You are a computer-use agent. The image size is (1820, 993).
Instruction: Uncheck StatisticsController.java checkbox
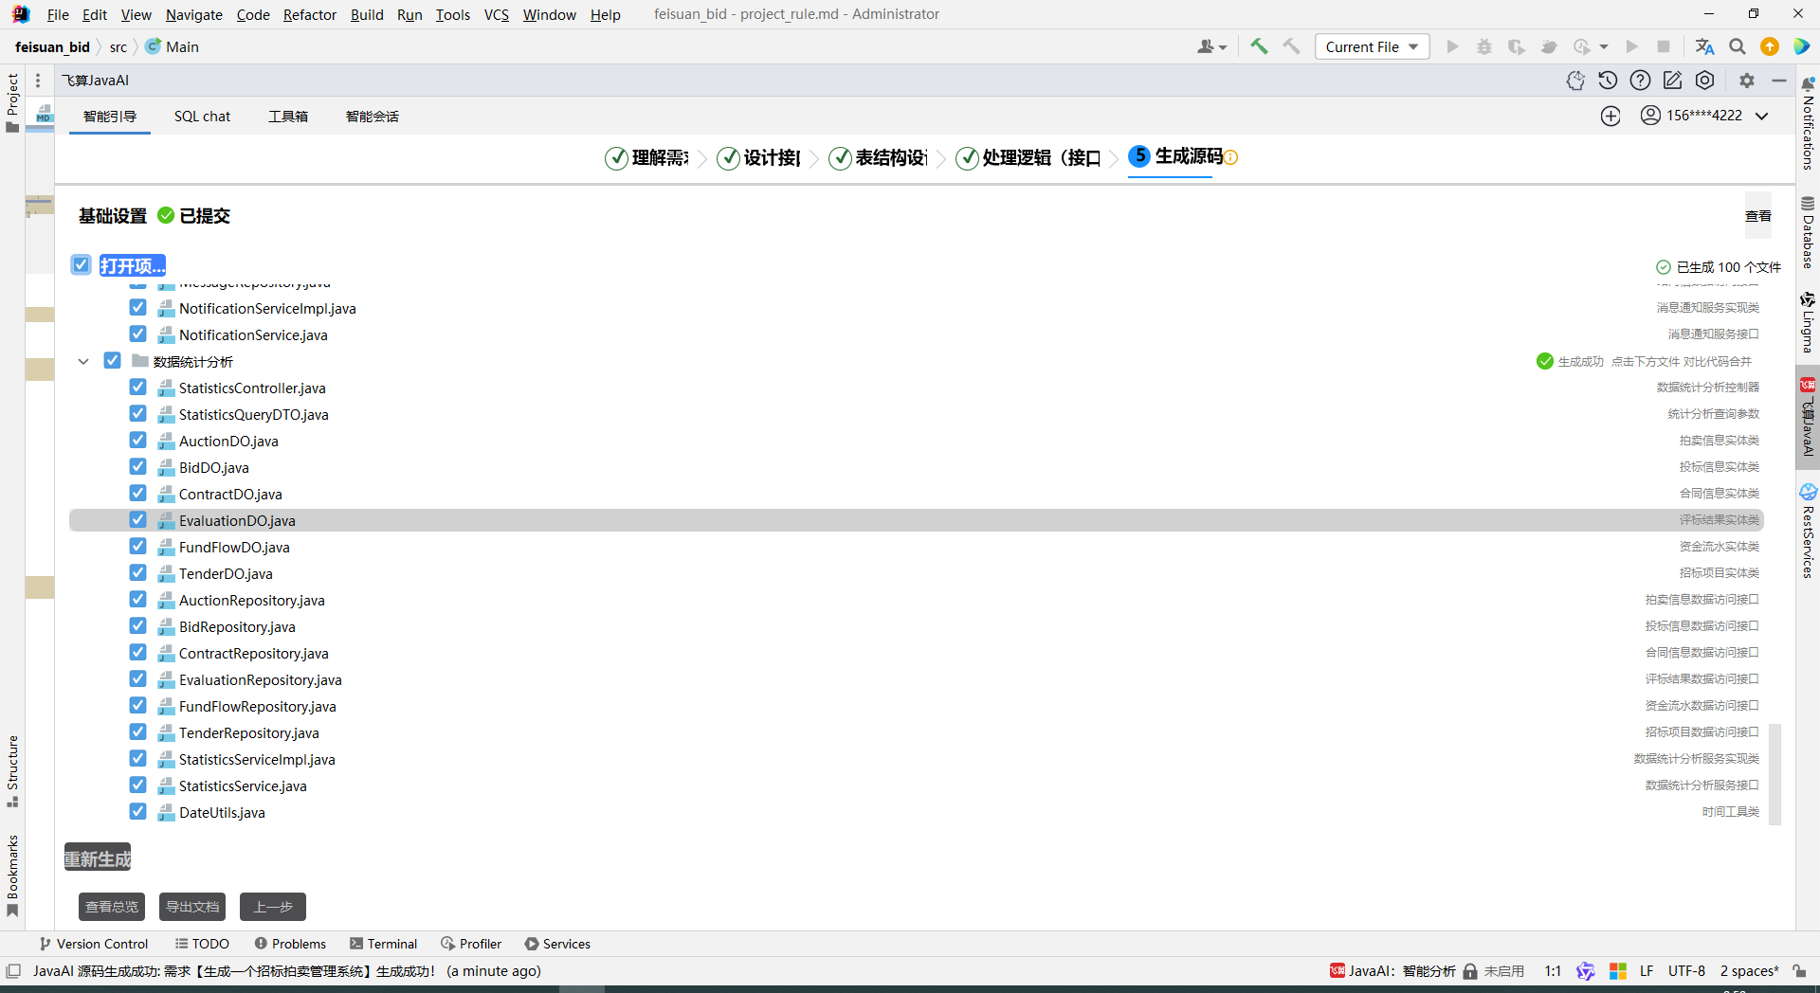tap(137, 388)
